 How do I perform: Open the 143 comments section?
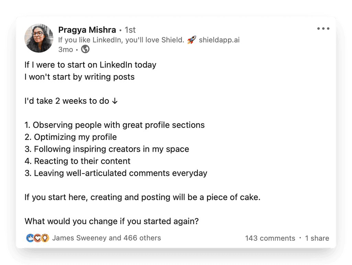point(269,238)
